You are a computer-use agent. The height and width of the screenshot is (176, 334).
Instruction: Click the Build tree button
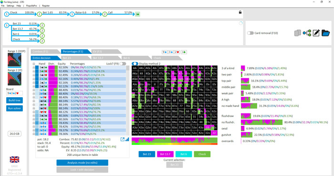click(14, 100)
